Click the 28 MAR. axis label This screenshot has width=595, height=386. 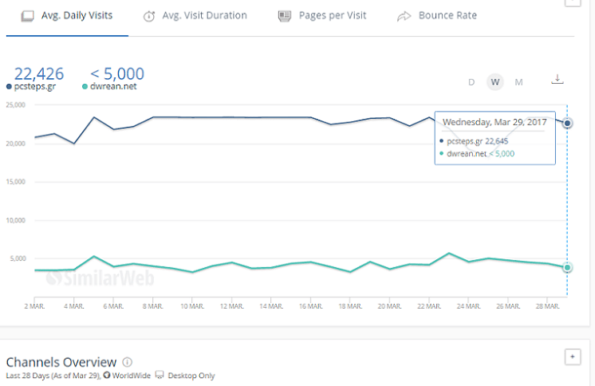[548, 306]
